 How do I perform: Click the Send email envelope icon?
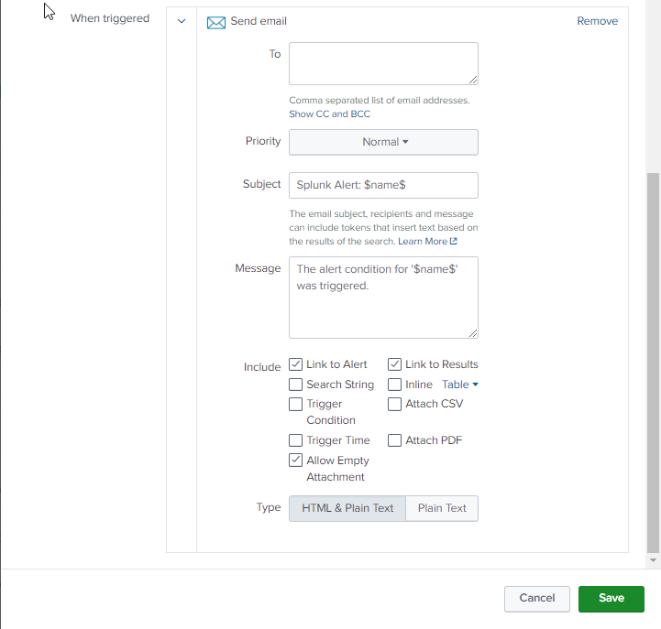pyautogui.click(x=215, y=22)
